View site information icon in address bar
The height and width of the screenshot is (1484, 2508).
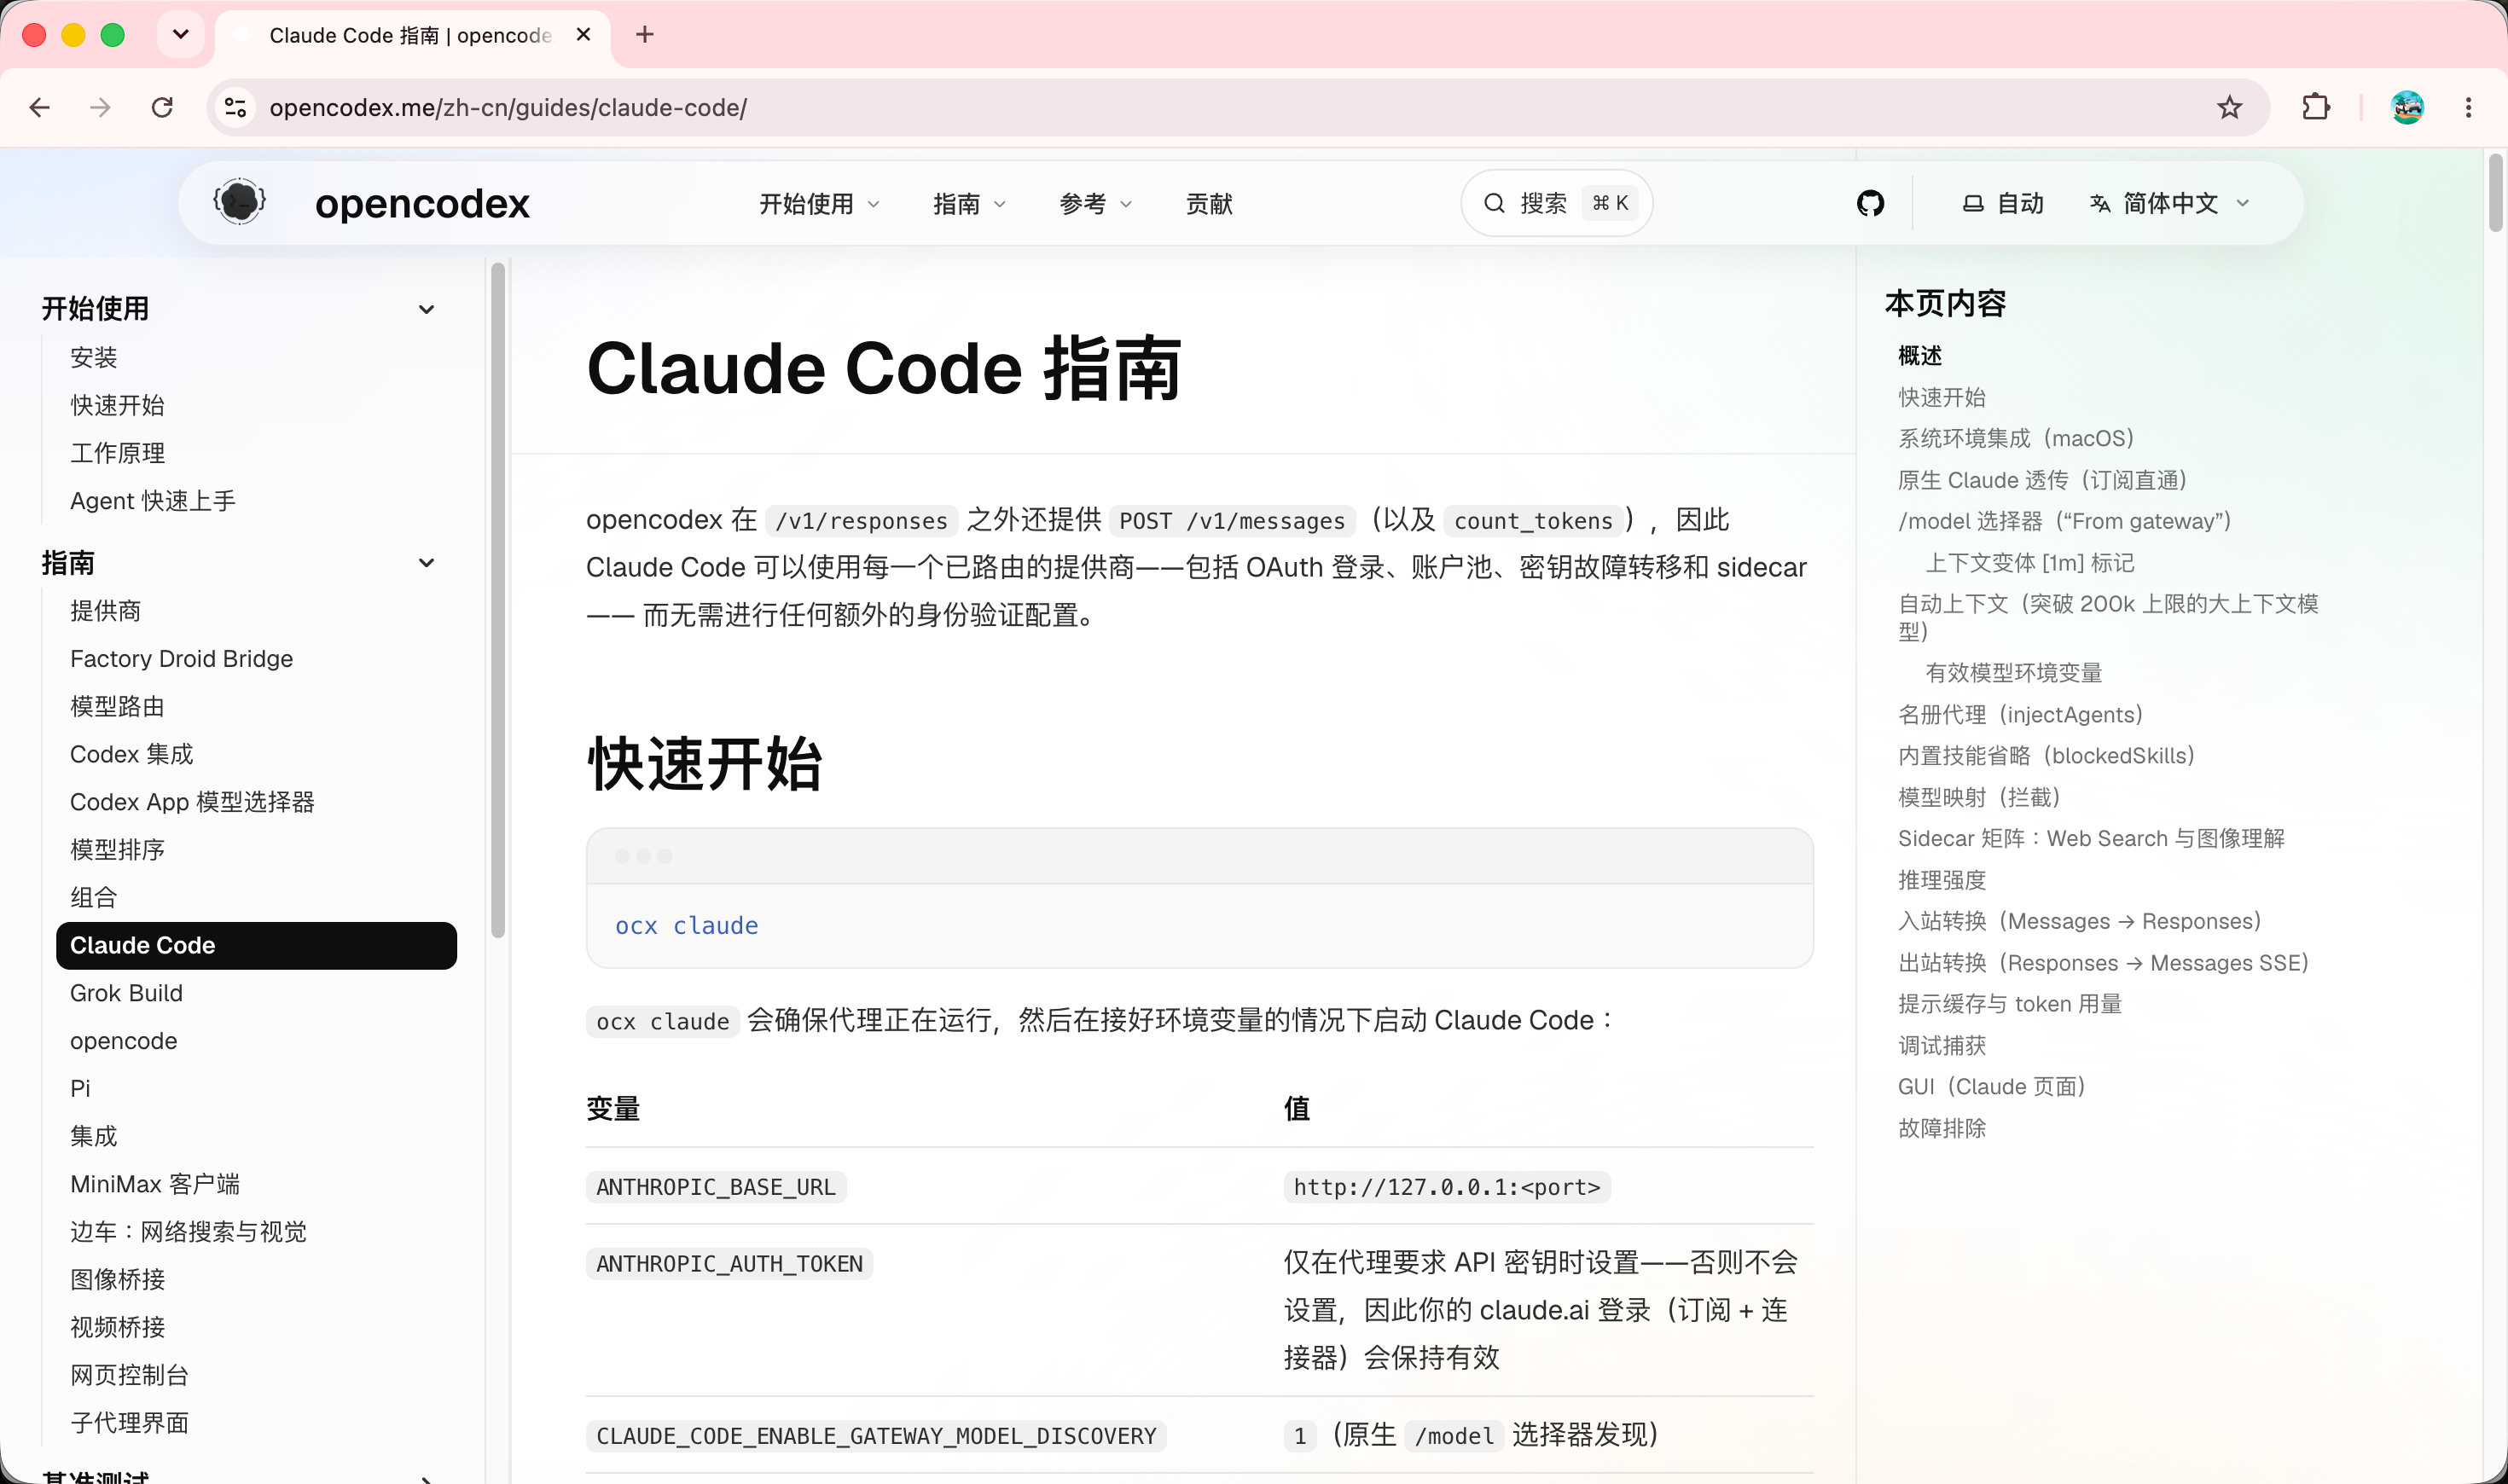[x=236, y=107]
